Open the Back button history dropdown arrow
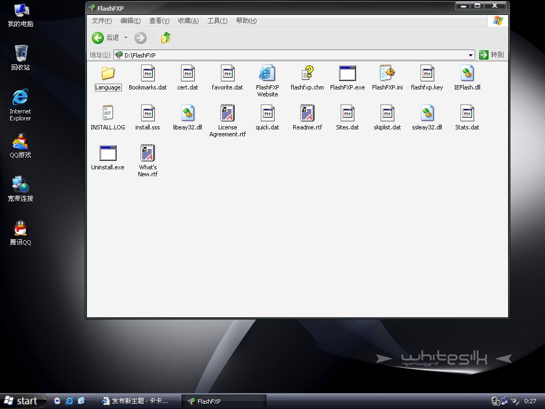The height and width of the screenshot is (409, 545). (x=126, y=38)
